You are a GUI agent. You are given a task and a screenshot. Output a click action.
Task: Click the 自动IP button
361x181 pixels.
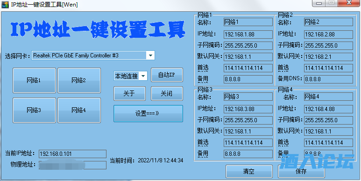tap(167, 75)
